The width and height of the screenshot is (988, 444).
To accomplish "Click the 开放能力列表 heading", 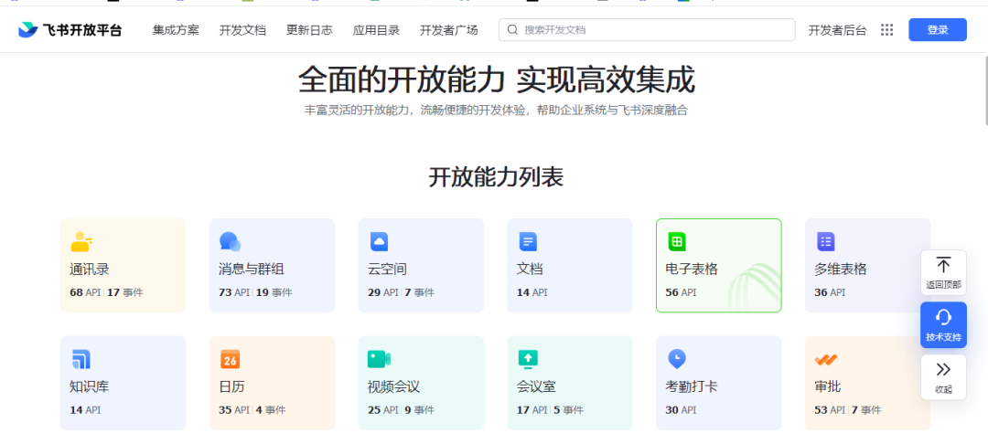I will (496, 177).
